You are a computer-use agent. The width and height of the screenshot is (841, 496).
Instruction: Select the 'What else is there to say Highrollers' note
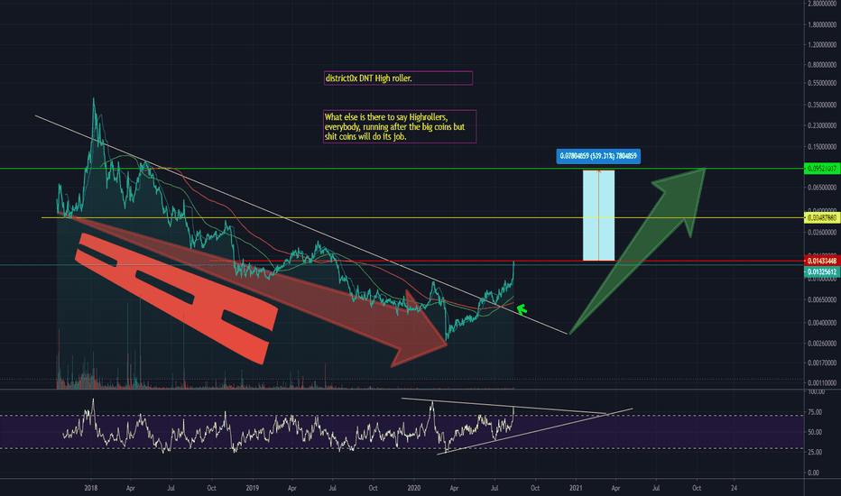tap(400, 126)
